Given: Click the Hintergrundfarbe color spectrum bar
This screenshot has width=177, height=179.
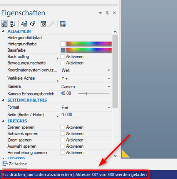Looking at the screenshot, I should (x=89, y=44).
